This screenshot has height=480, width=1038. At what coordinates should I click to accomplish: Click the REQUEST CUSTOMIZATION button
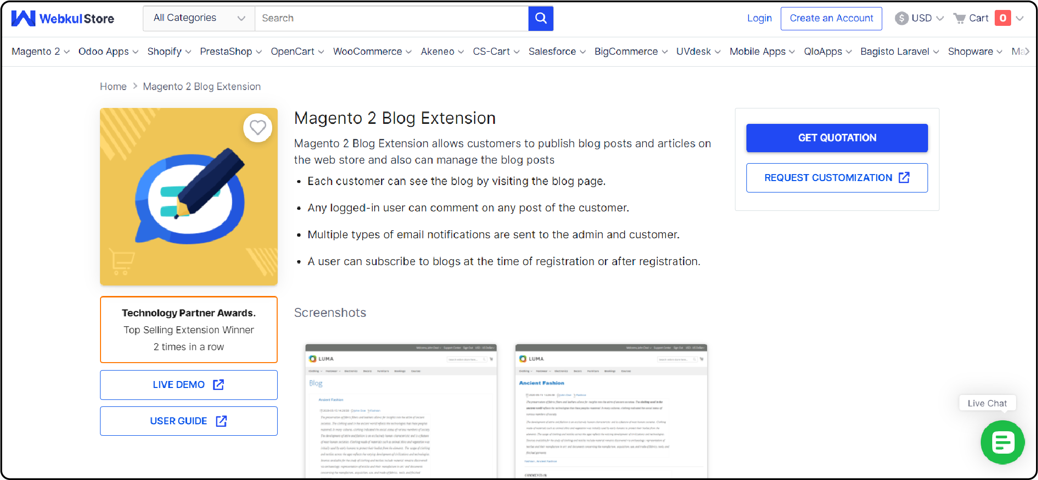pos(837,178)
